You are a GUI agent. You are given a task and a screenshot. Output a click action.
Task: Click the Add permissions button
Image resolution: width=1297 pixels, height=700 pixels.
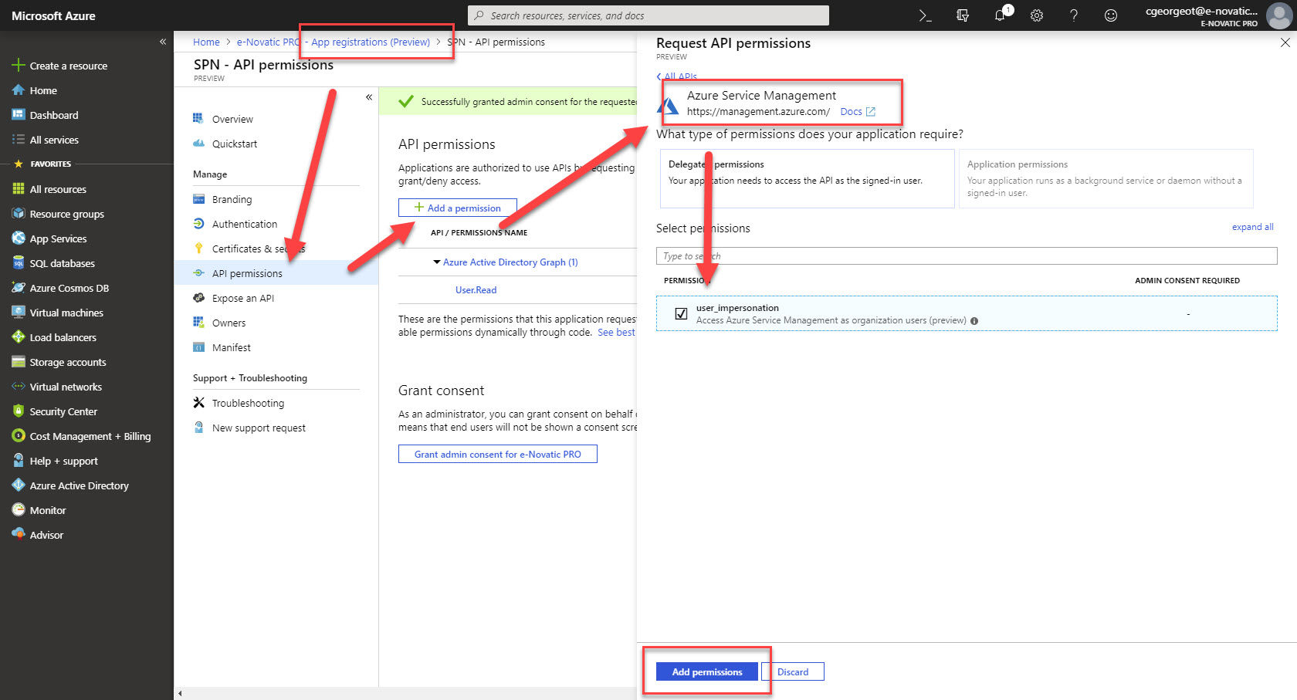coord(706,671)
